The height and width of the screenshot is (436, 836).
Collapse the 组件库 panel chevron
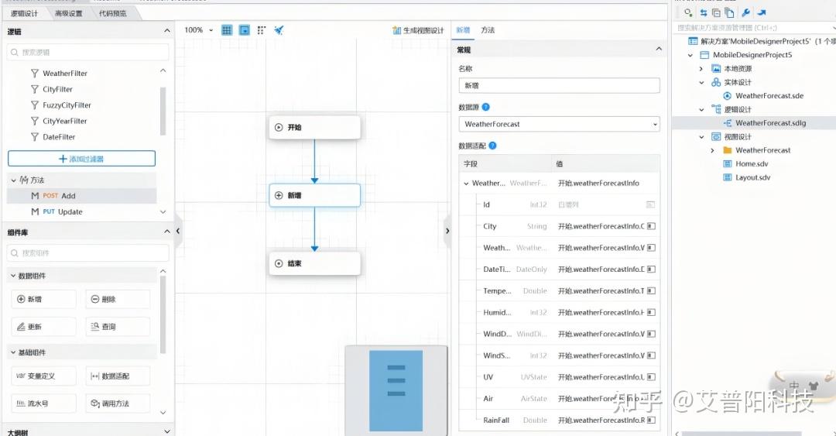tap(167, 232)
